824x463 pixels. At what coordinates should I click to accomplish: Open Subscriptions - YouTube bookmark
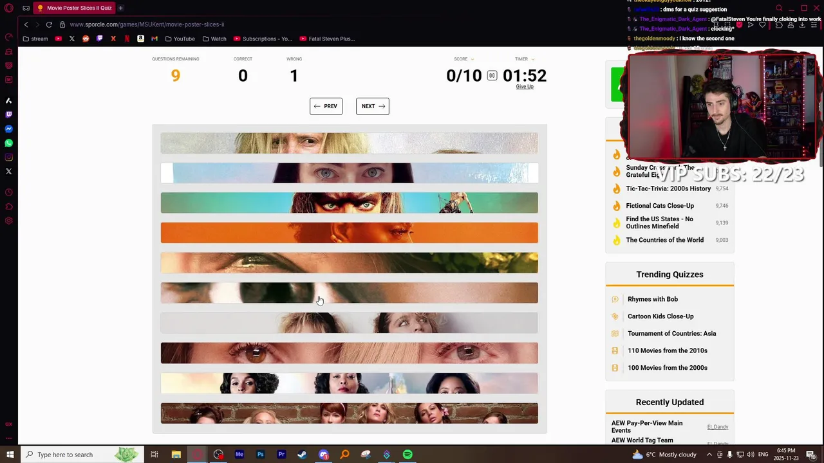(x=263, y=39)
